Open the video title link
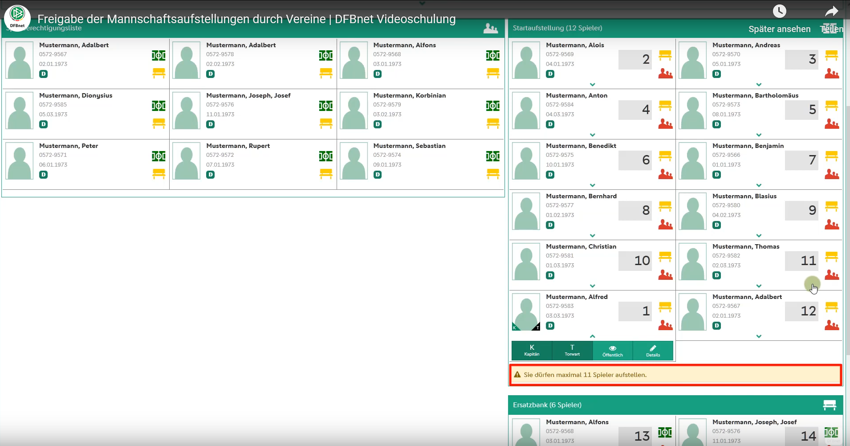 pyautogui.click(x=246, y=19)
